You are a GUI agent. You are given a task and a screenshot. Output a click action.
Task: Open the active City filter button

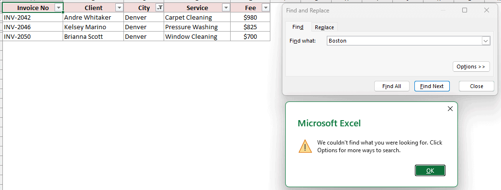(x=159, y=8)
